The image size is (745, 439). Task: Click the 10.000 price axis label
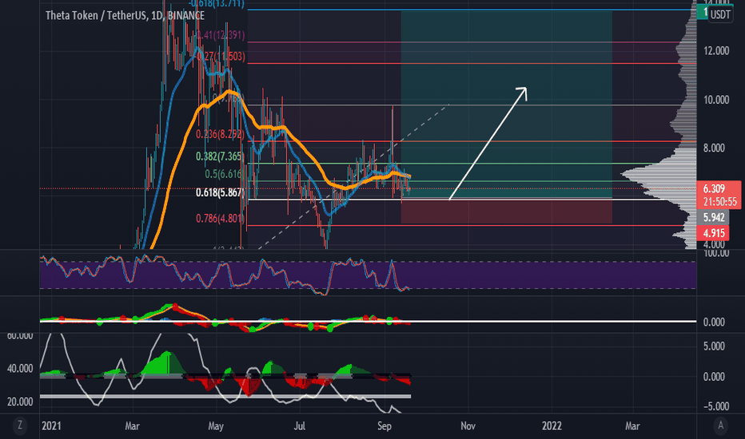point(716,100)
